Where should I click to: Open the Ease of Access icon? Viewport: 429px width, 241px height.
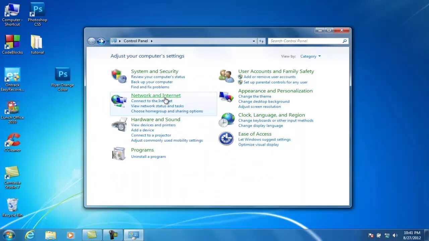[x=226, y=139]
